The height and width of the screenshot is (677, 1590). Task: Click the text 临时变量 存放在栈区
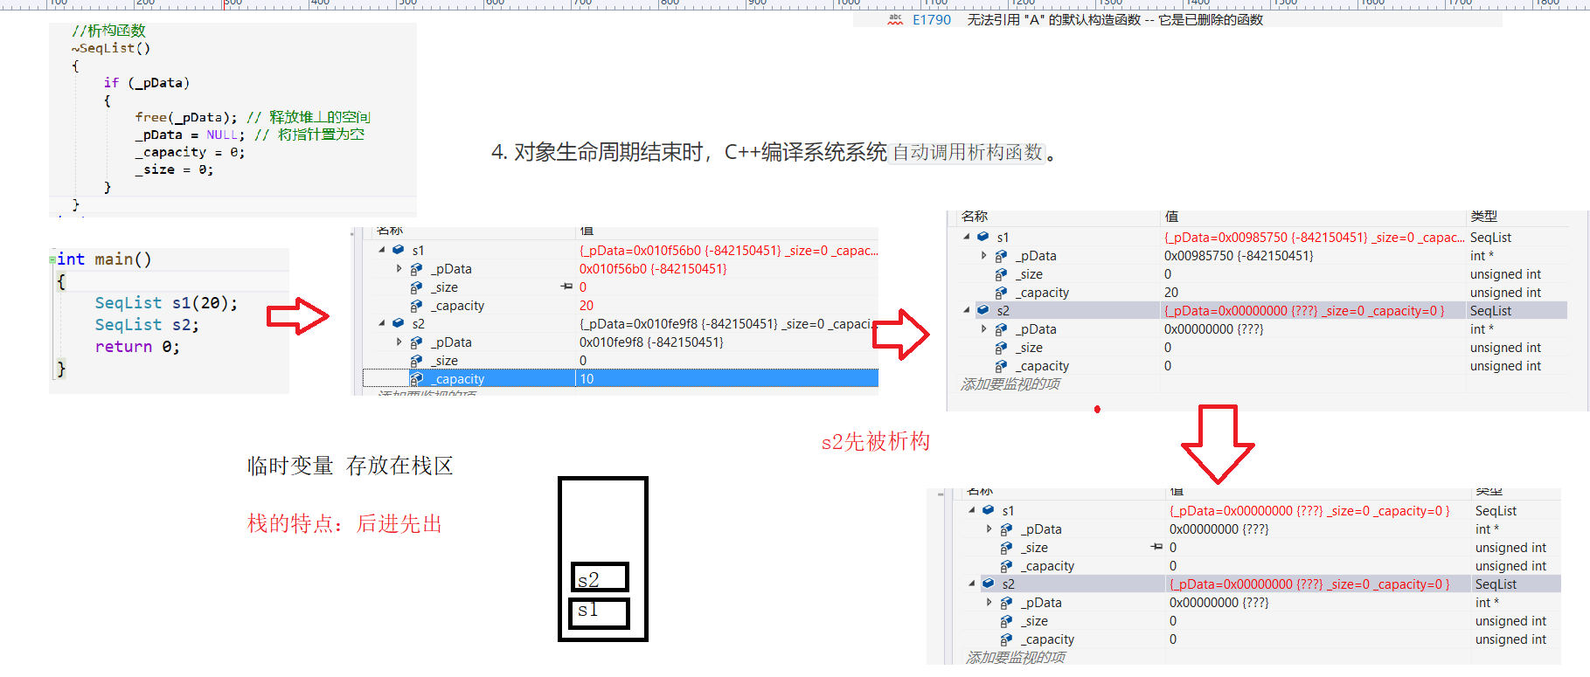351,466
